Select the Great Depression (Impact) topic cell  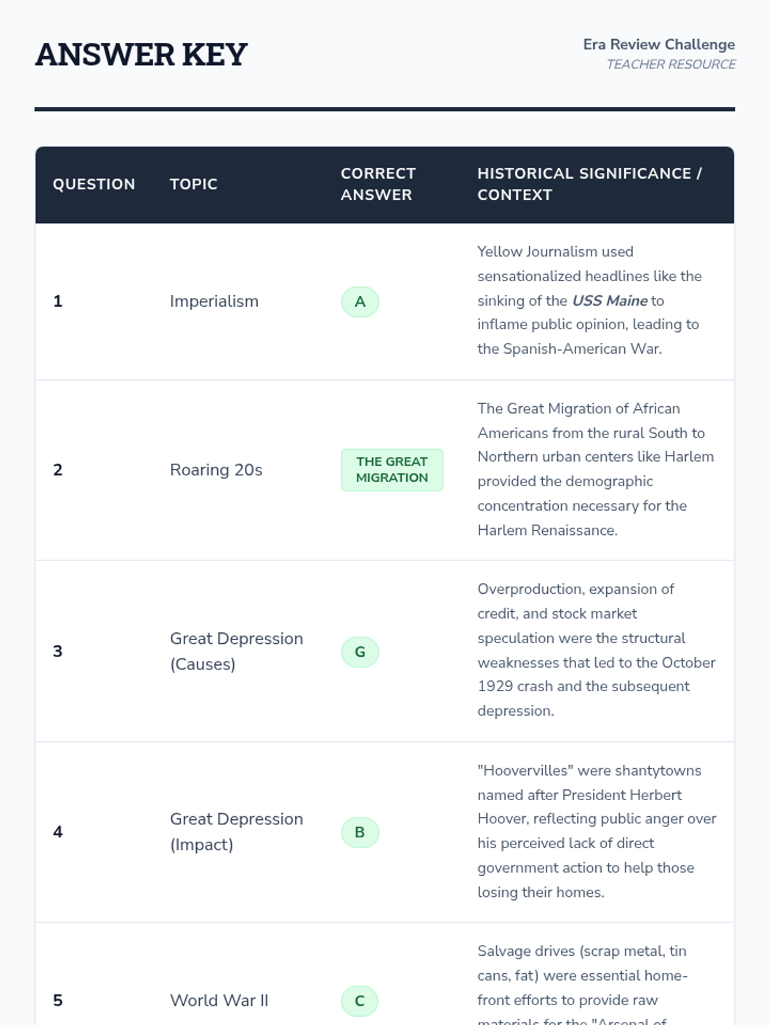point(236,832)
